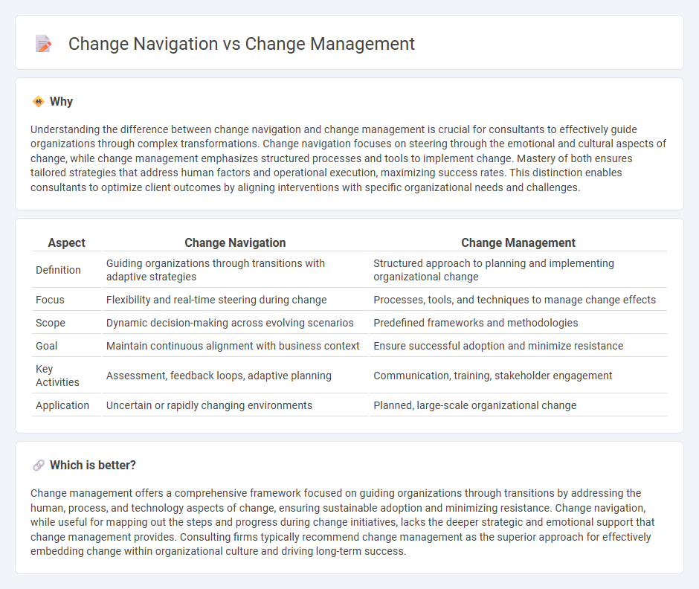
Task: Select the 'Key Activities' row label
Action: pyautogui.click(x=57, y=376)
